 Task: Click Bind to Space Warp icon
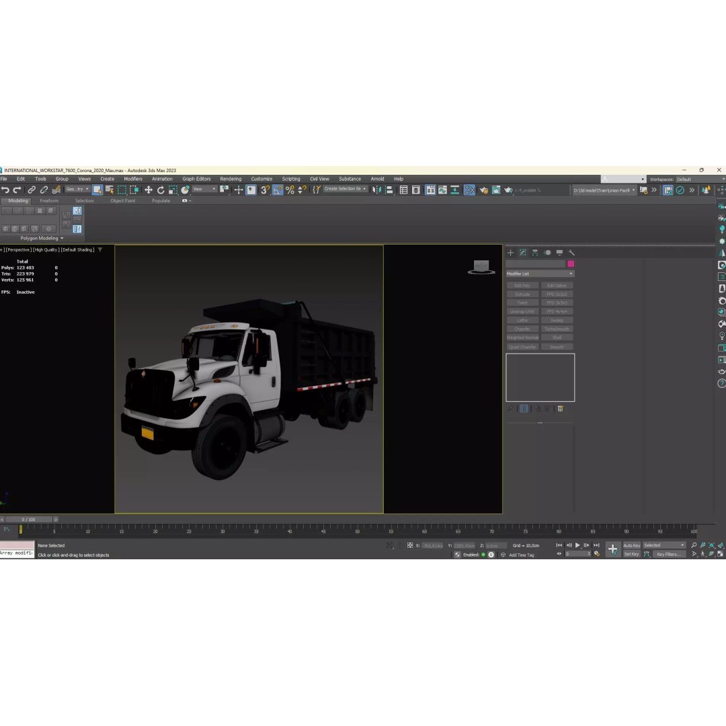pos(56,190)
